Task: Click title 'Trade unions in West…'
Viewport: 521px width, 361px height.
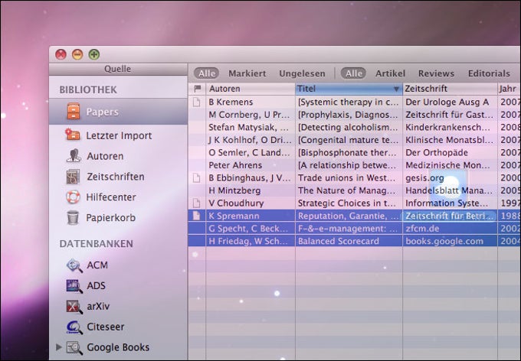Action: [349, 178]
